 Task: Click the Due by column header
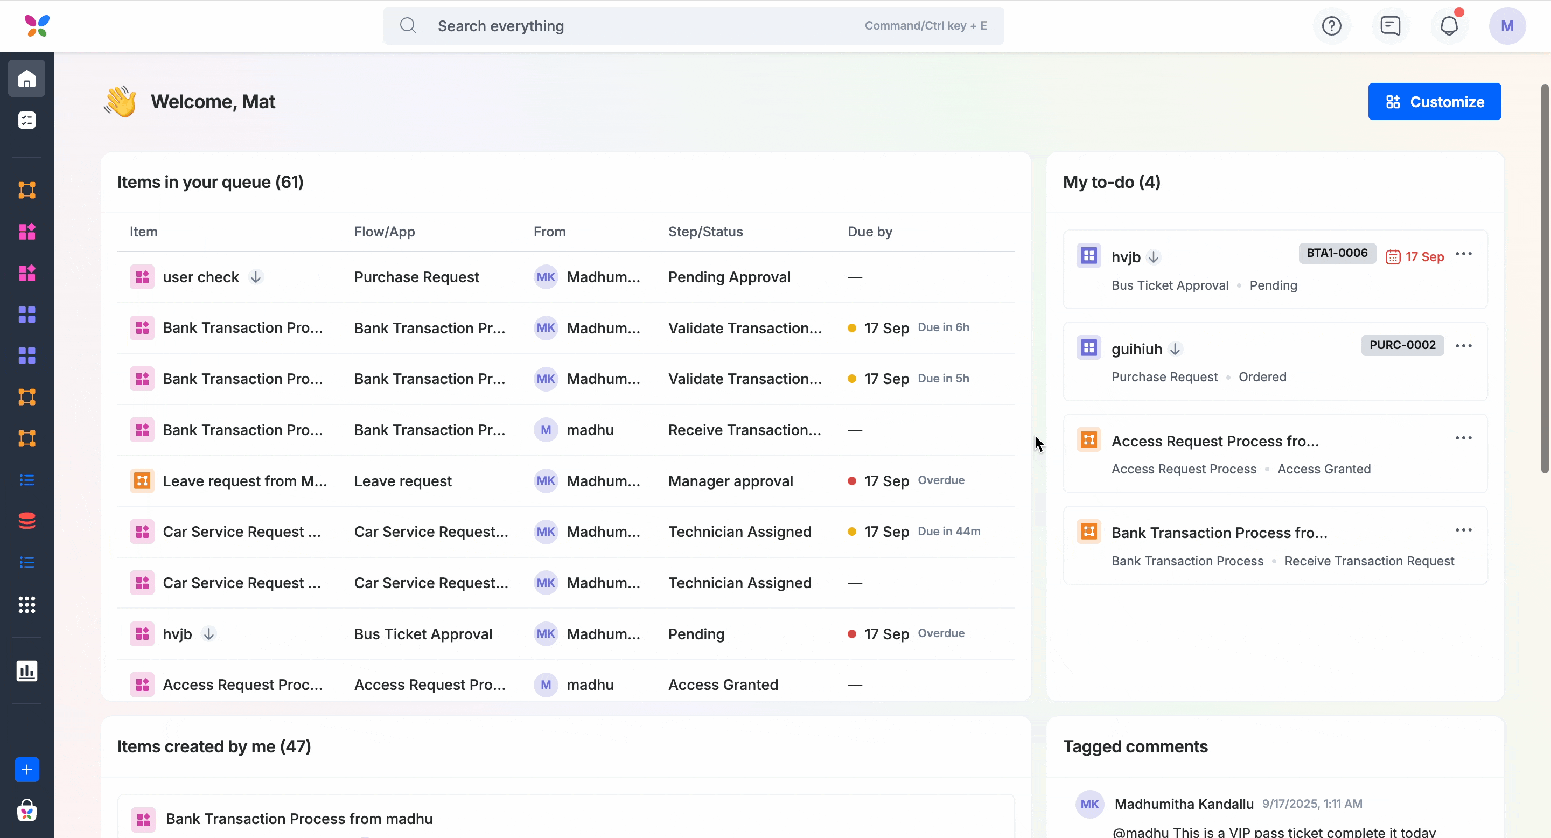tap(869, 232)
